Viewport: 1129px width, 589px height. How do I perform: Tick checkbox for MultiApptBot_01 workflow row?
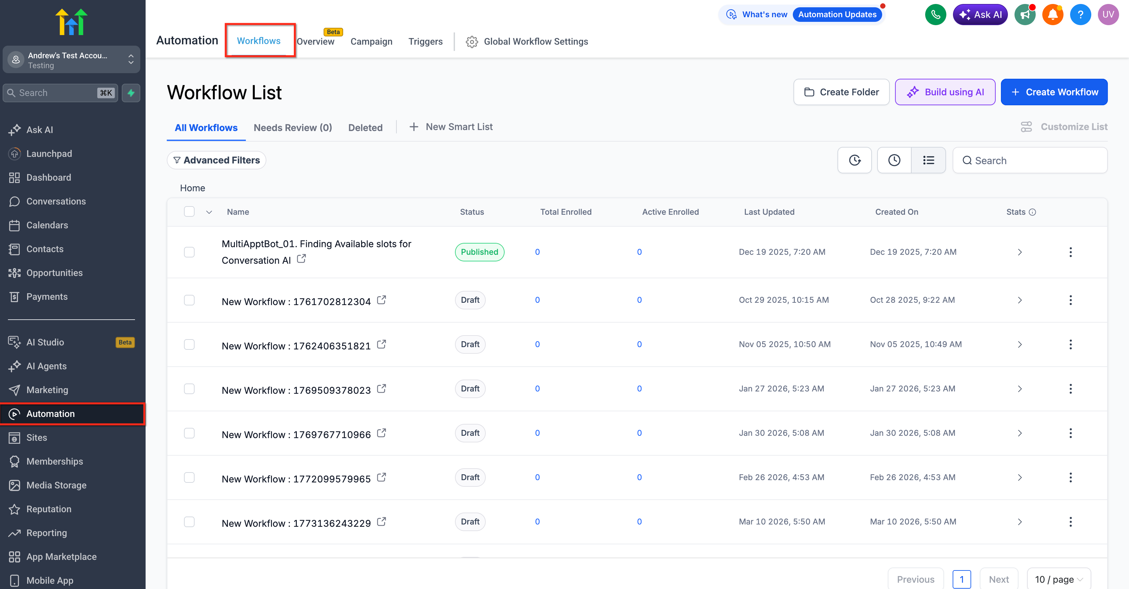189,252
